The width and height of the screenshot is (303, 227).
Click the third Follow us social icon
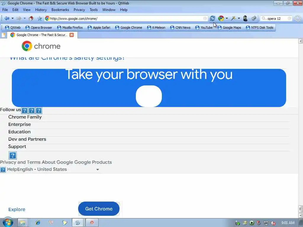point(39,111)
